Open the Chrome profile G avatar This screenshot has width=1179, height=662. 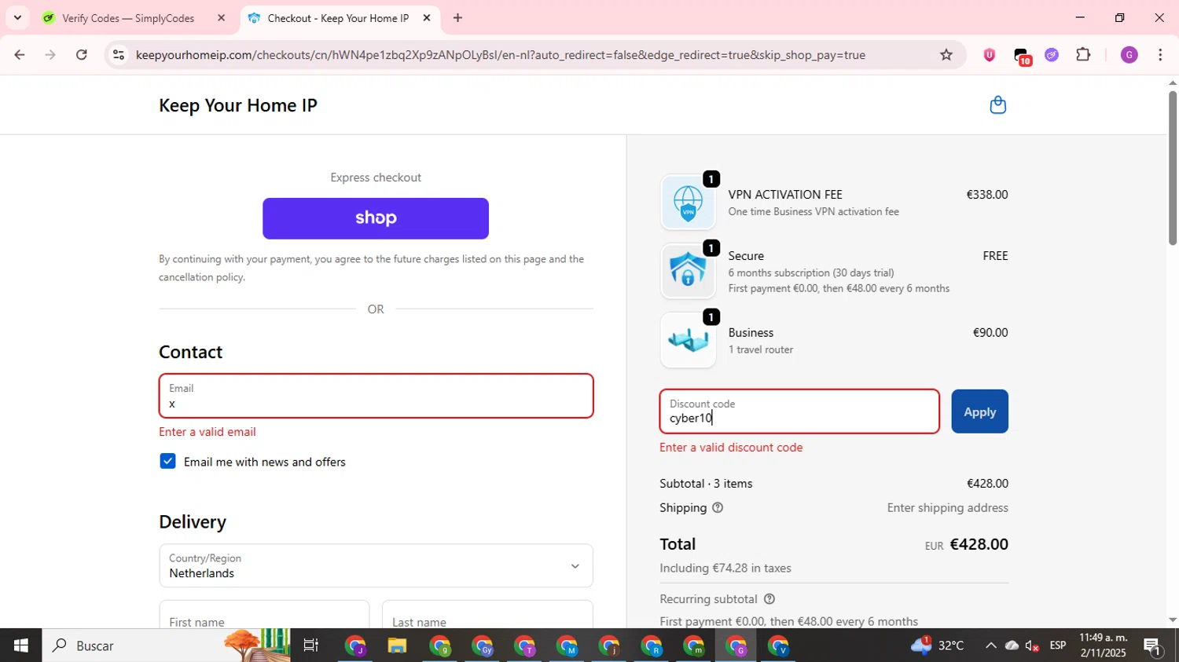pos(1129,55)
